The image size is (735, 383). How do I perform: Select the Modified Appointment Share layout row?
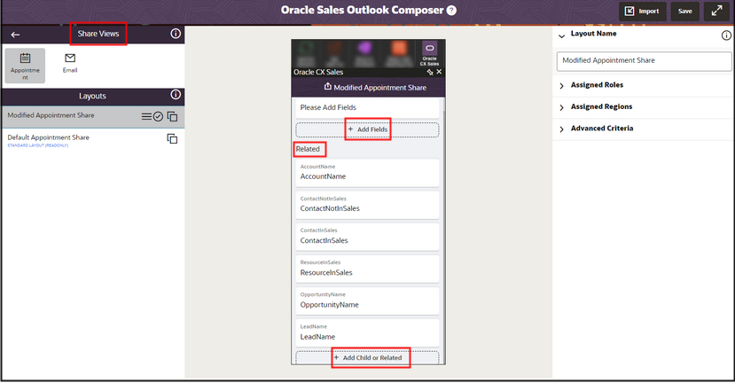coord(93,116)
